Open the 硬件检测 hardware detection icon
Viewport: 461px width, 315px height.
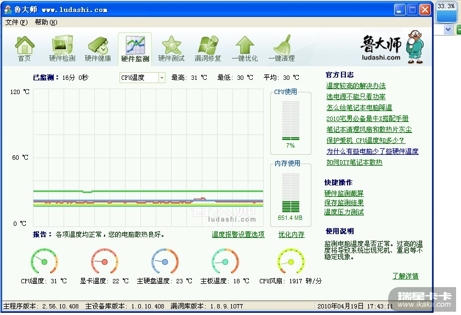[62, 48]
